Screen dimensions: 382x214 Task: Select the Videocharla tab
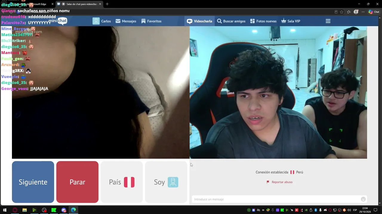199,21
